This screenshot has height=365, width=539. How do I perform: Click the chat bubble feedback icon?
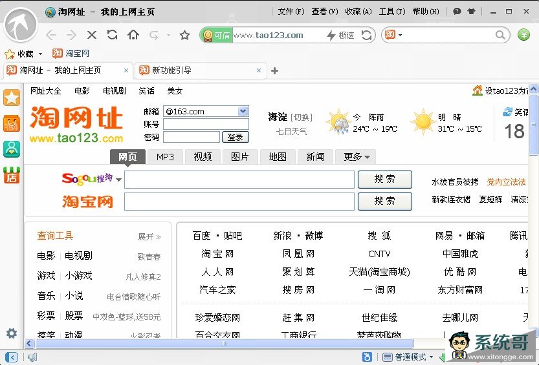pyautogui.click(x=457, y=12)
